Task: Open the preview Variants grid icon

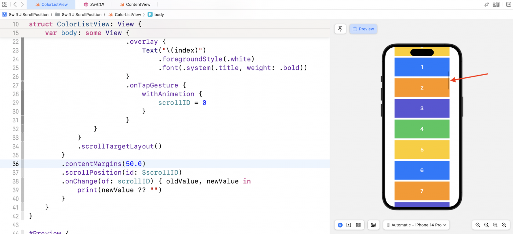Action: click(358, 225)
